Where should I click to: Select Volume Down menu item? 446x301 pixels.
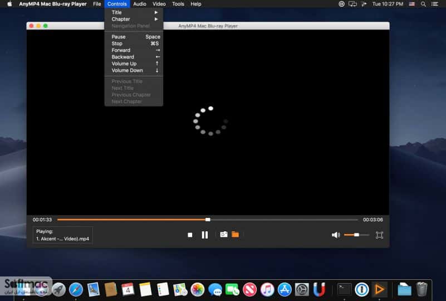click(134, 70)
